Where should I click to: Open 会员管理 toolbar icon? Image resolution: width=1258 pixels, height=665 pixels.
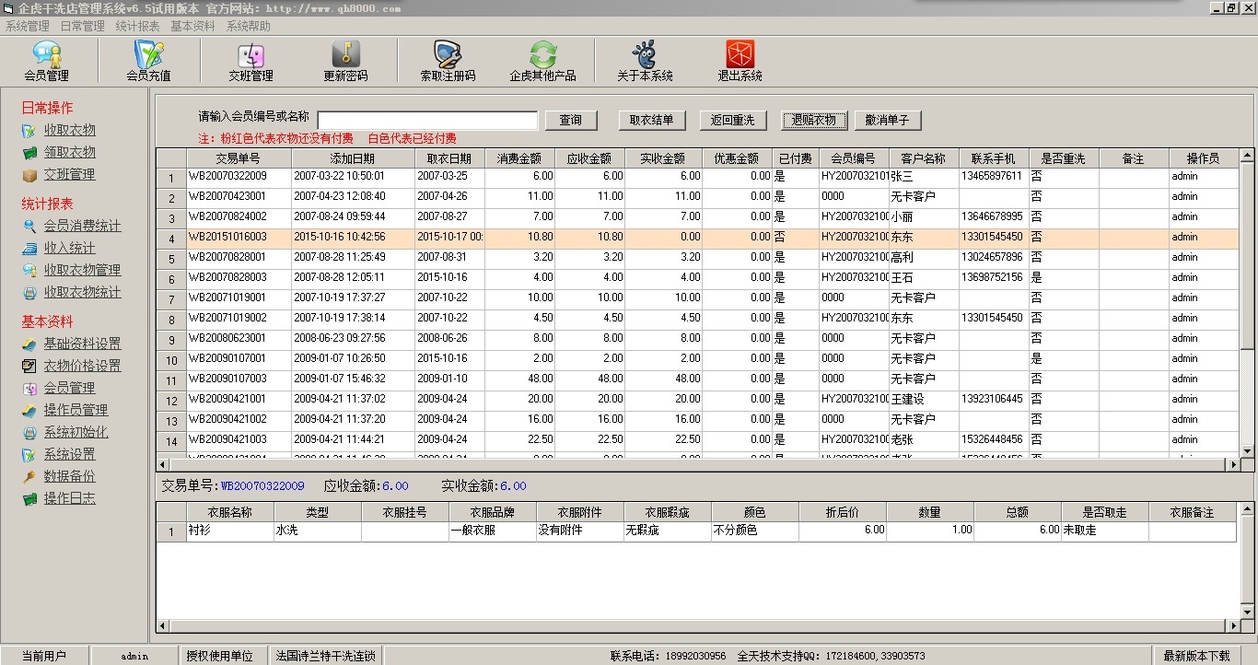46,61
